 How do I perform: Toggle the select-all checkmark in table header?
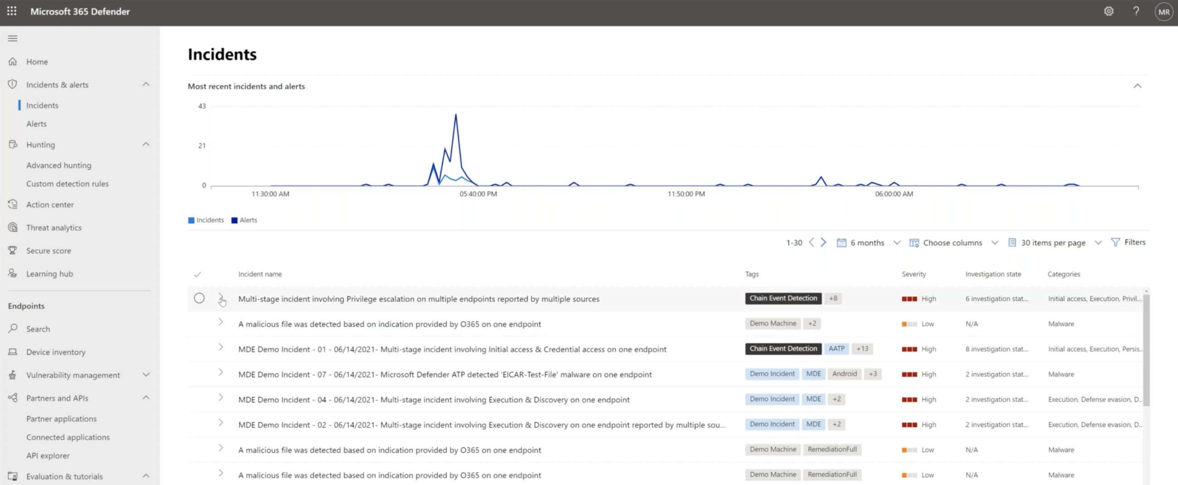click(x=198, y=274)
